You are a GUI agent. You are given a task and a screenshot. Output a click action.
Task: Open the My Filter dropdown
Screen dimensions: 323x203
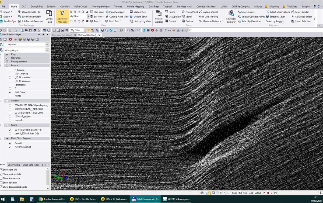(47, 44)
